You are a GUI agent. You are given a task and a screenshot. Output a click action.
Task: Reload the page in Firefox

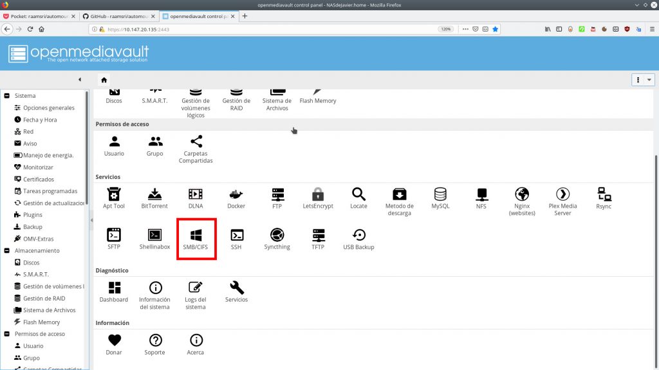(x=30, y=29)
